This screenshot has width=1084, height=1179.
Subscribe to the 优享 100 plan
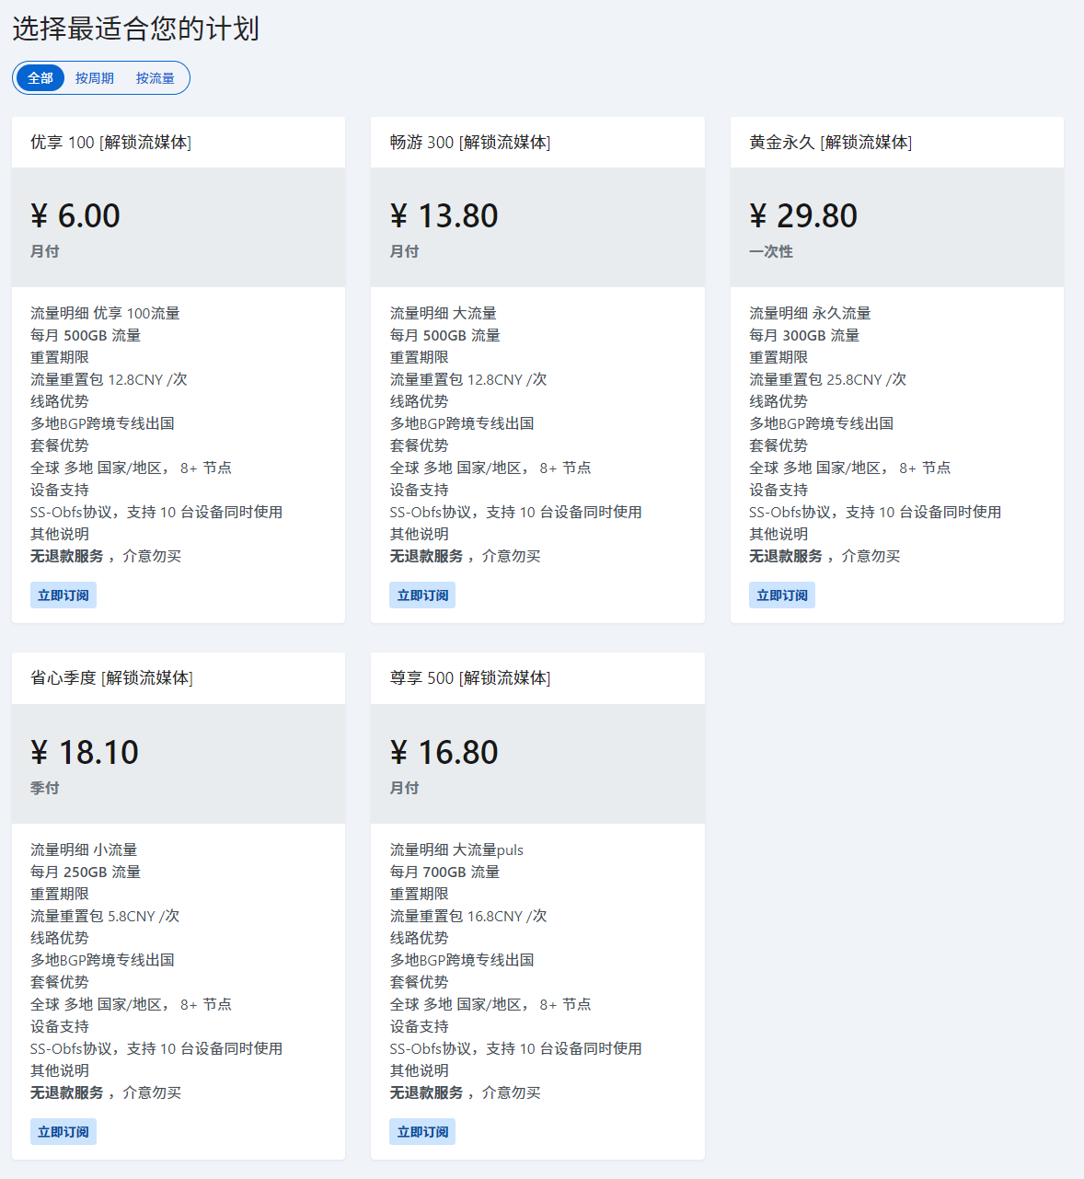coord(63,595)
